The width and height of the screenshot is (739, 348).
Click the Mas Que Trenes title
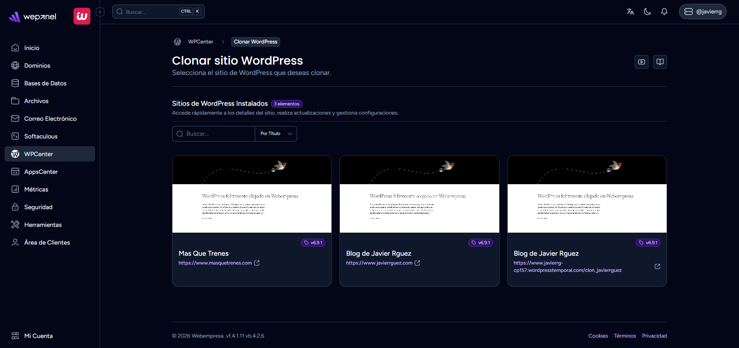[204, 253]
